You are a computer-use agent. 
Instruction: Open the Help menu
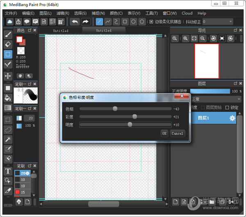202,14
